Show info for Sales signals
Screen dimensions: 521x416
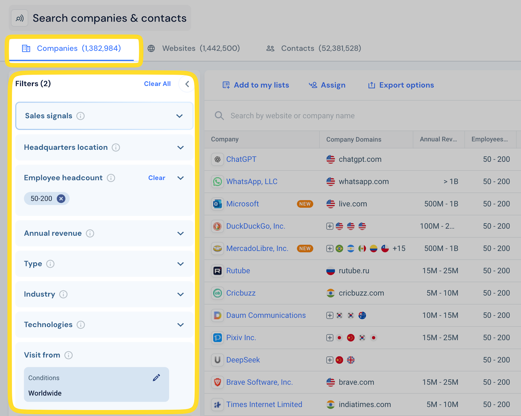click(80, 116)
